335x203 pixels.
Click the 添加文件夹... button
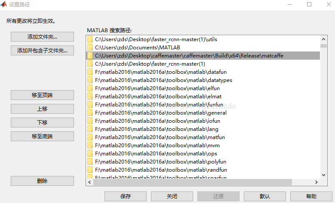42,36
